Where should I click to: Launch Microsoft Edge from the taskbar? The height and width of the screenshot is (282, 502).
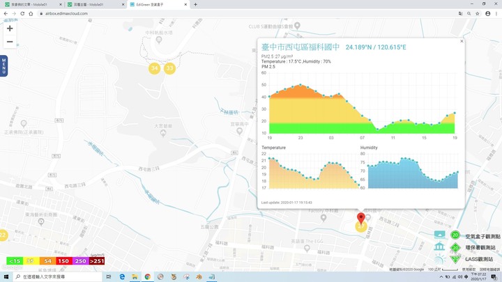click(122, 276)
